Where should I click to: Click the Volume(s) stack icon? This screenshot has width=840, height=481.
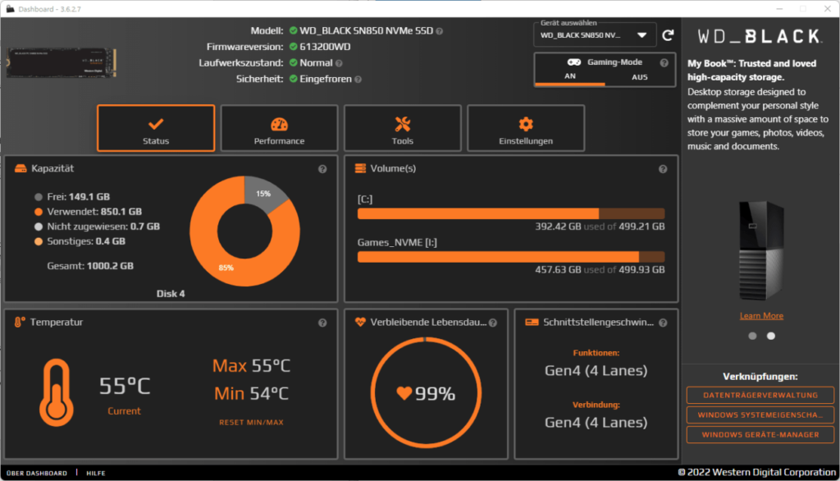pos(361,168)
